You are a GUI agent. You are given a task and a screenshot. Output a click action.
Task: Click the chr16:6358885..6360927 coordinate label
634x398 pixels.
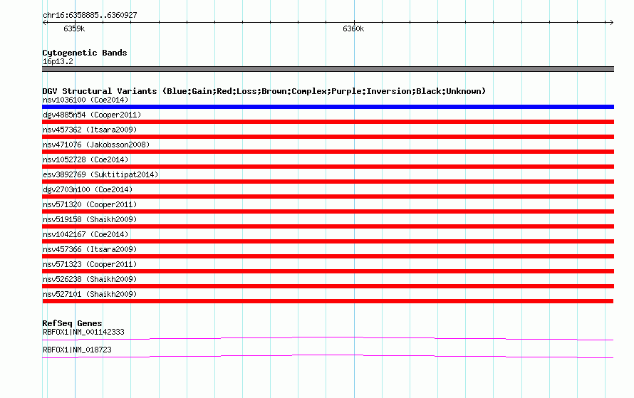(90, 15)
